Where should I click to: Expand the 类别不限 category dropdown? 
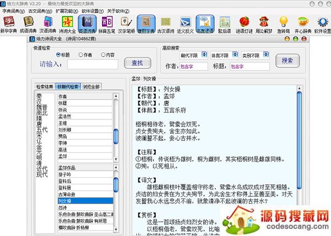(254, 55)
